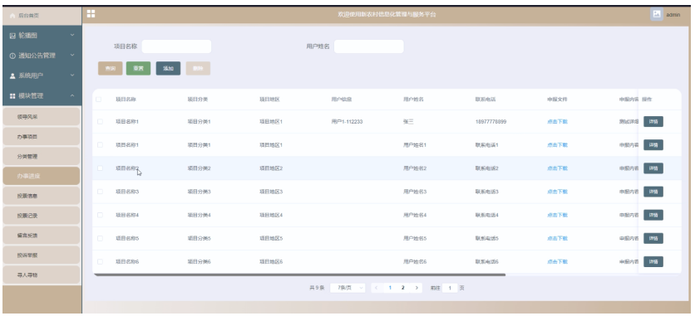695x316 pixels.
Task: Click the 系统用户 person icon
Action: [12, 76]
